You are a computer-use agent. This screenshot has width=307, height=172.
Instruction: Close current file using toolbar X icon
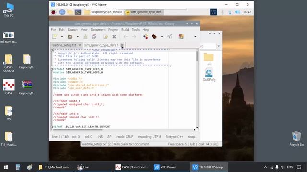click(114, 37)
